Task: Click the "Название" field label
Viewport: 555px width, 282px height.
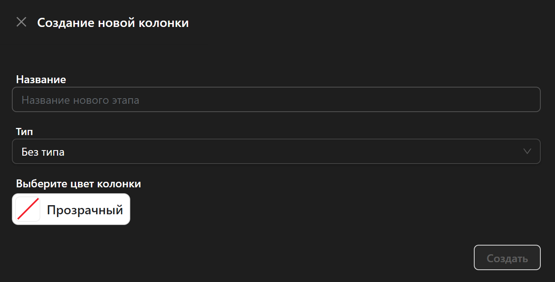Action: [x=41, y=79]
